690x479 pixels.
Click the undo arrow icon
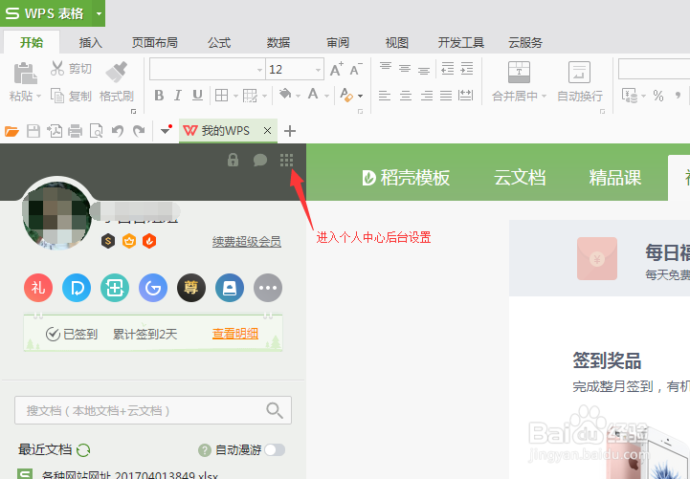[118, 131]
